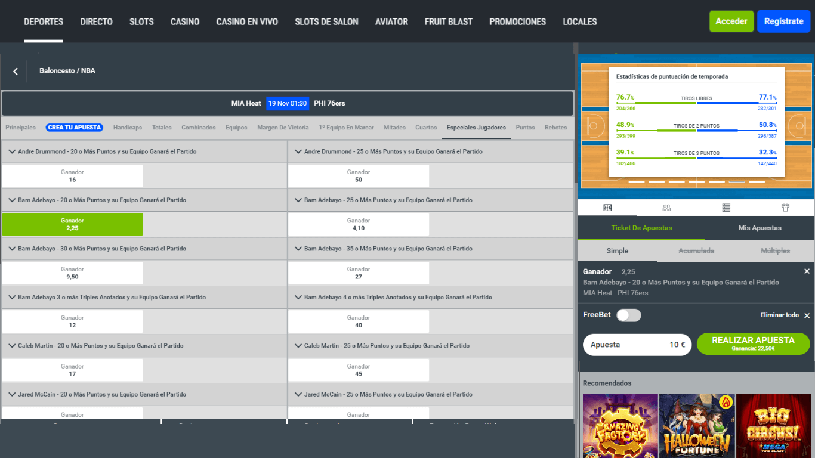Select Bam Adebayo 3 triples odds 12
Image resolution: width=815 pixels, height=458 pixels.
point(72,321)
